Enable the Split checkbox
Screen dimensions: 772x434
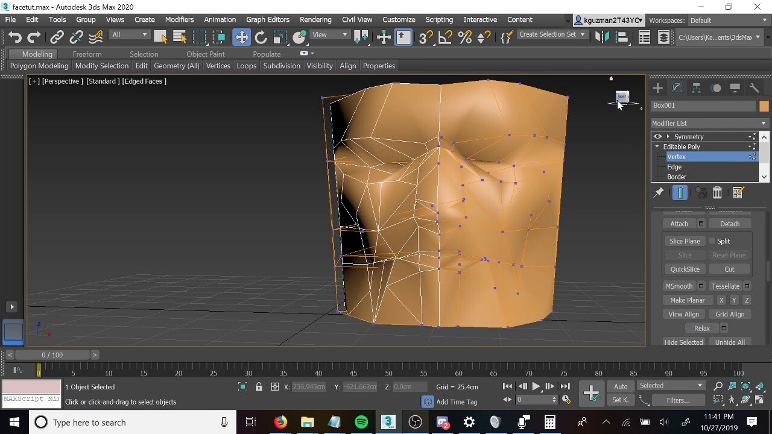click(712, 241)
